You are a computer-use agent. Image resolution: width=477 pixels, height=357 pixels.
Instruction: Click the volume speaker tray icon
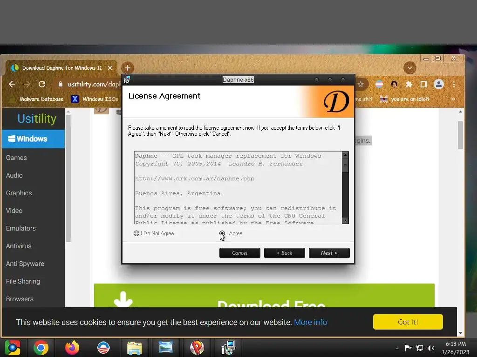431,348
